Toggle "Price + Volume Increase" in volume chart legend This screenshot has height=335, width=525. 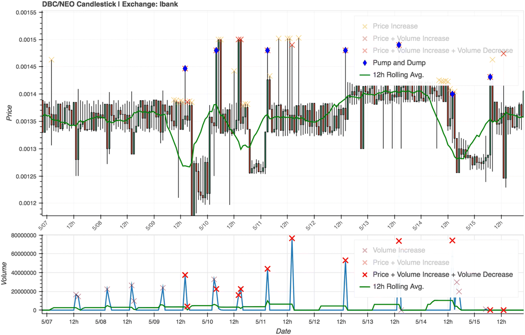point(405,263)
